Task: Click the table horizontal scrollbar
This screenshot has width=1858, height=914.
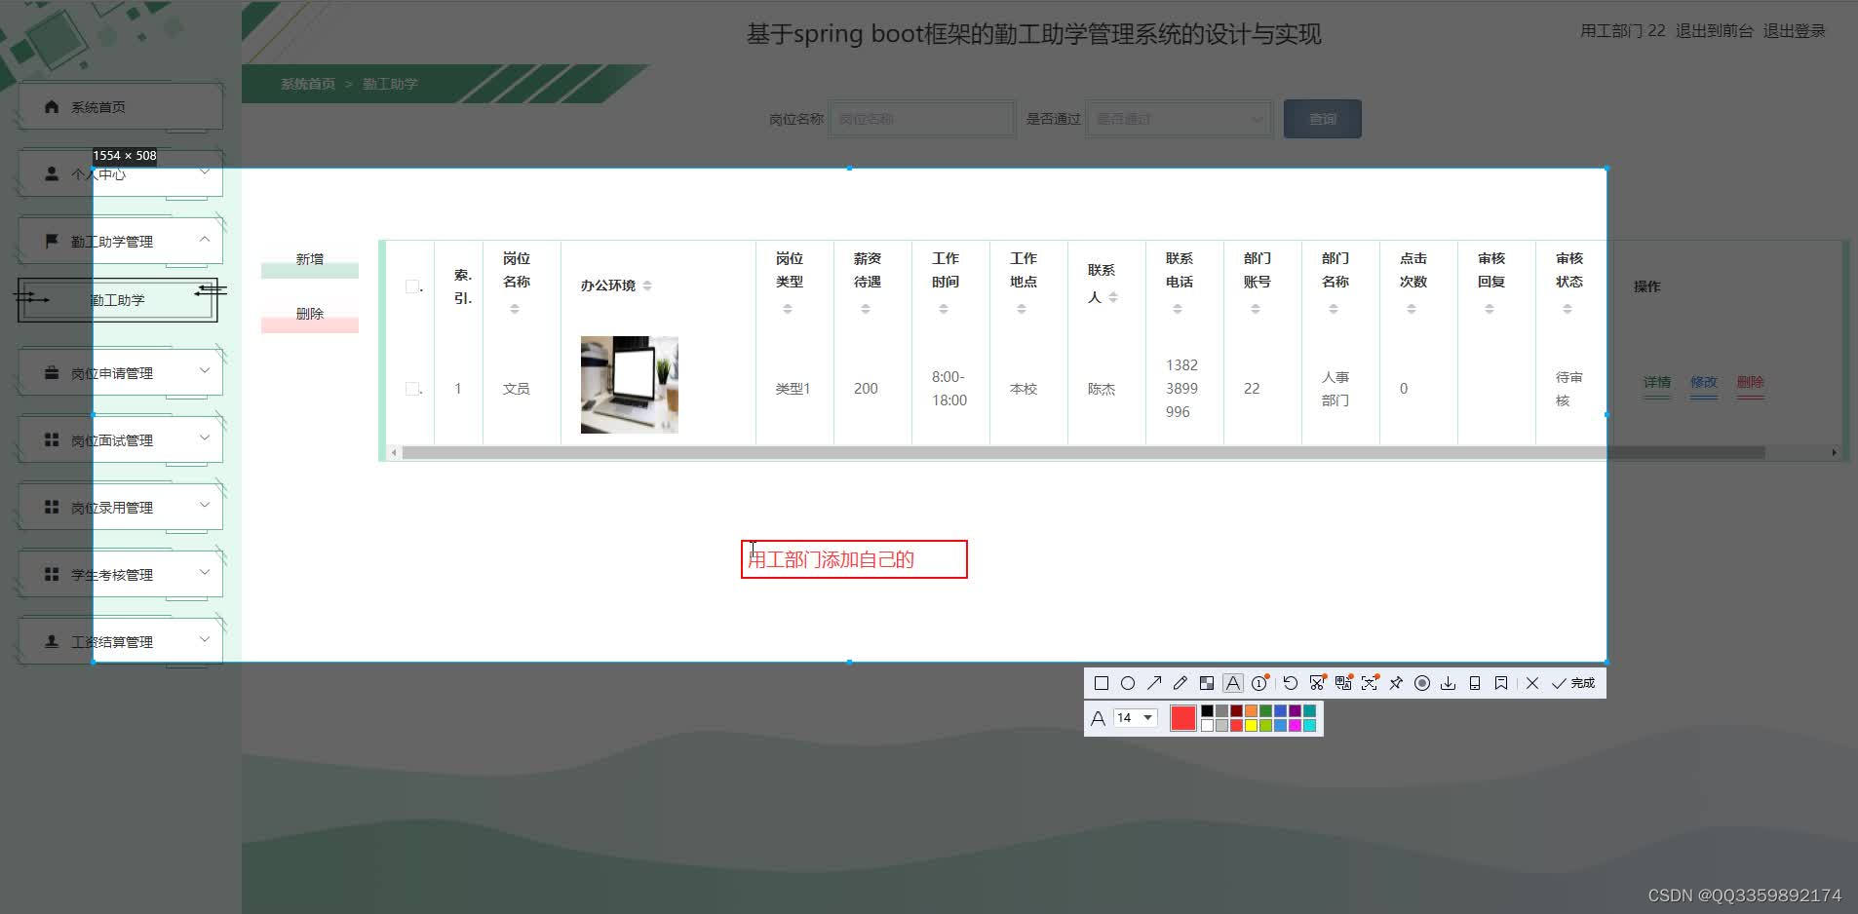Action: pyautogui.click(x=1084, y=452)
